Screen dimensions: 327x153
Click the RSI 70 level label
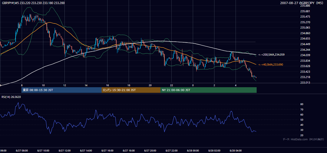pyautogui.click(x=302, y=109)
